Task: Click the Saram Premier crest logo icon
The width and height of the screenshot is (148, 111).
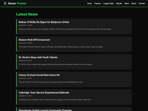Action: (5, 3)
